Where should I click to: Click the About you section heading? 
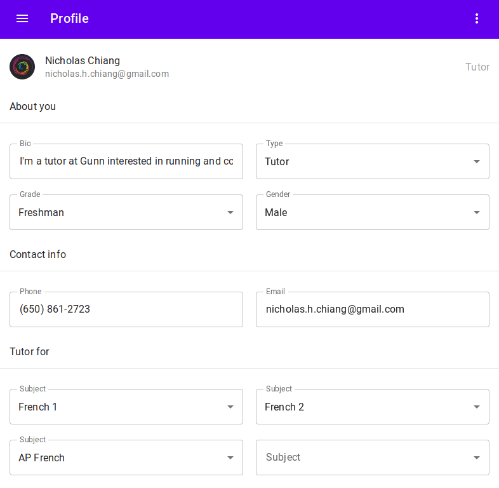(33, 106)
